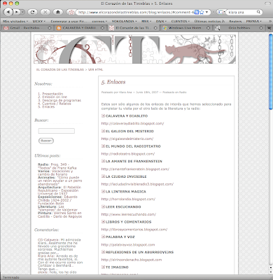The height and width of the screenshot is (280, 273).
Task: Click the site favicon in the address bar
Action: click(x=72, y=12)
